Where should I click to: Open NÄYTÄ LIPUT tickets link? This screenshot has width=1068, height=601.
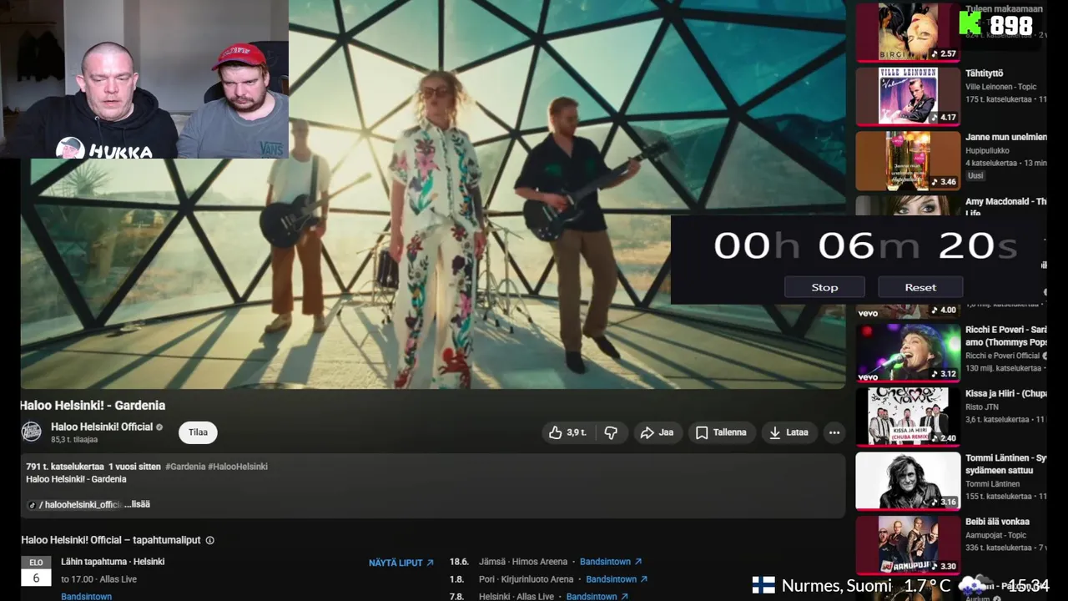[401, 563]
